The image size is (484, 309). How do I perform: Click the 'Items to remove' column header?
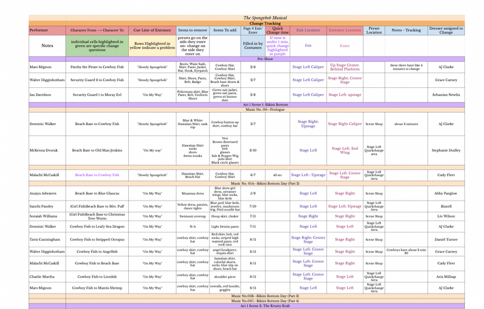(x=192, y=30)
